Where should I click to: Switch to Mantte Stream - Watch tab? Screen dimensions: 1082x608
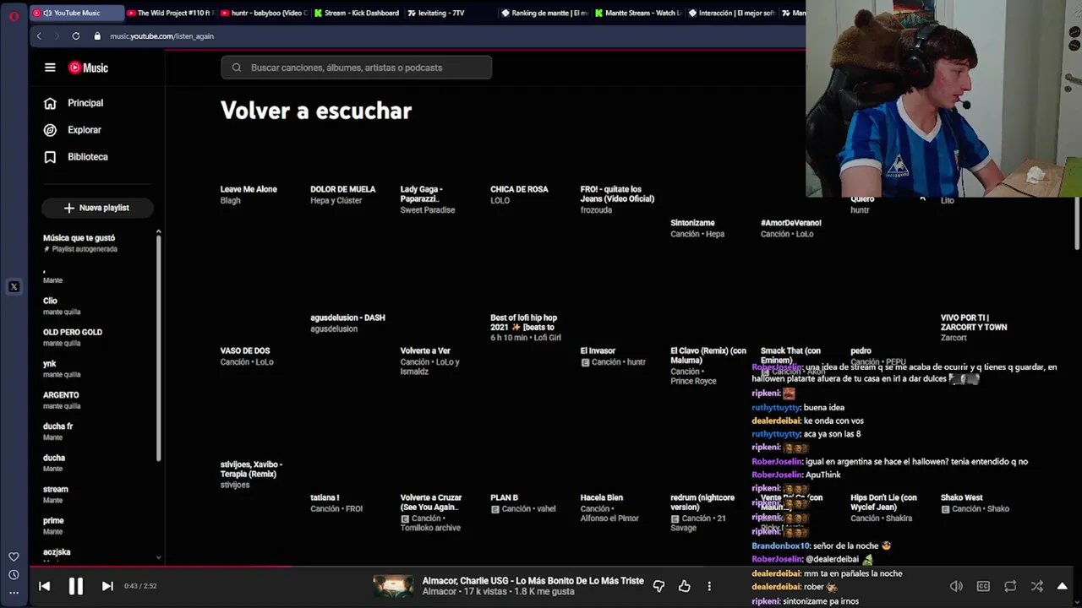637,13
